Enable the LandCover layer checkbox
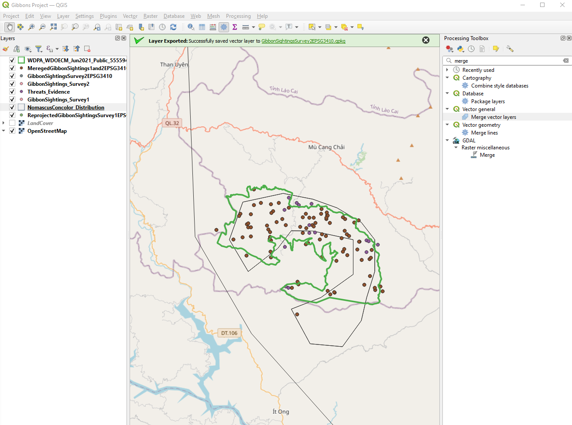 (12, 123)
